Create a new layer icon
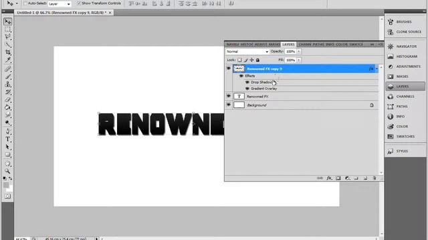This screenshot has width=428, height=240. pos(365,178)
